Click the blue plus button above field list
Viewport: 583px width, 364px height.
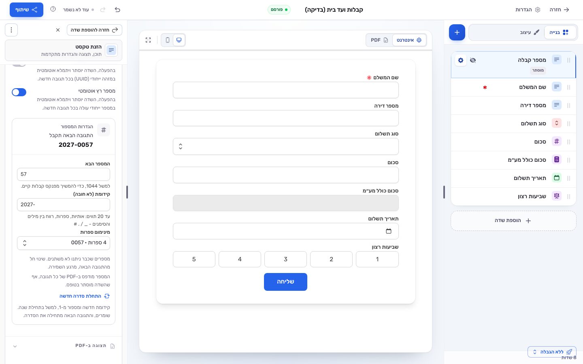(x=457, y=32)
